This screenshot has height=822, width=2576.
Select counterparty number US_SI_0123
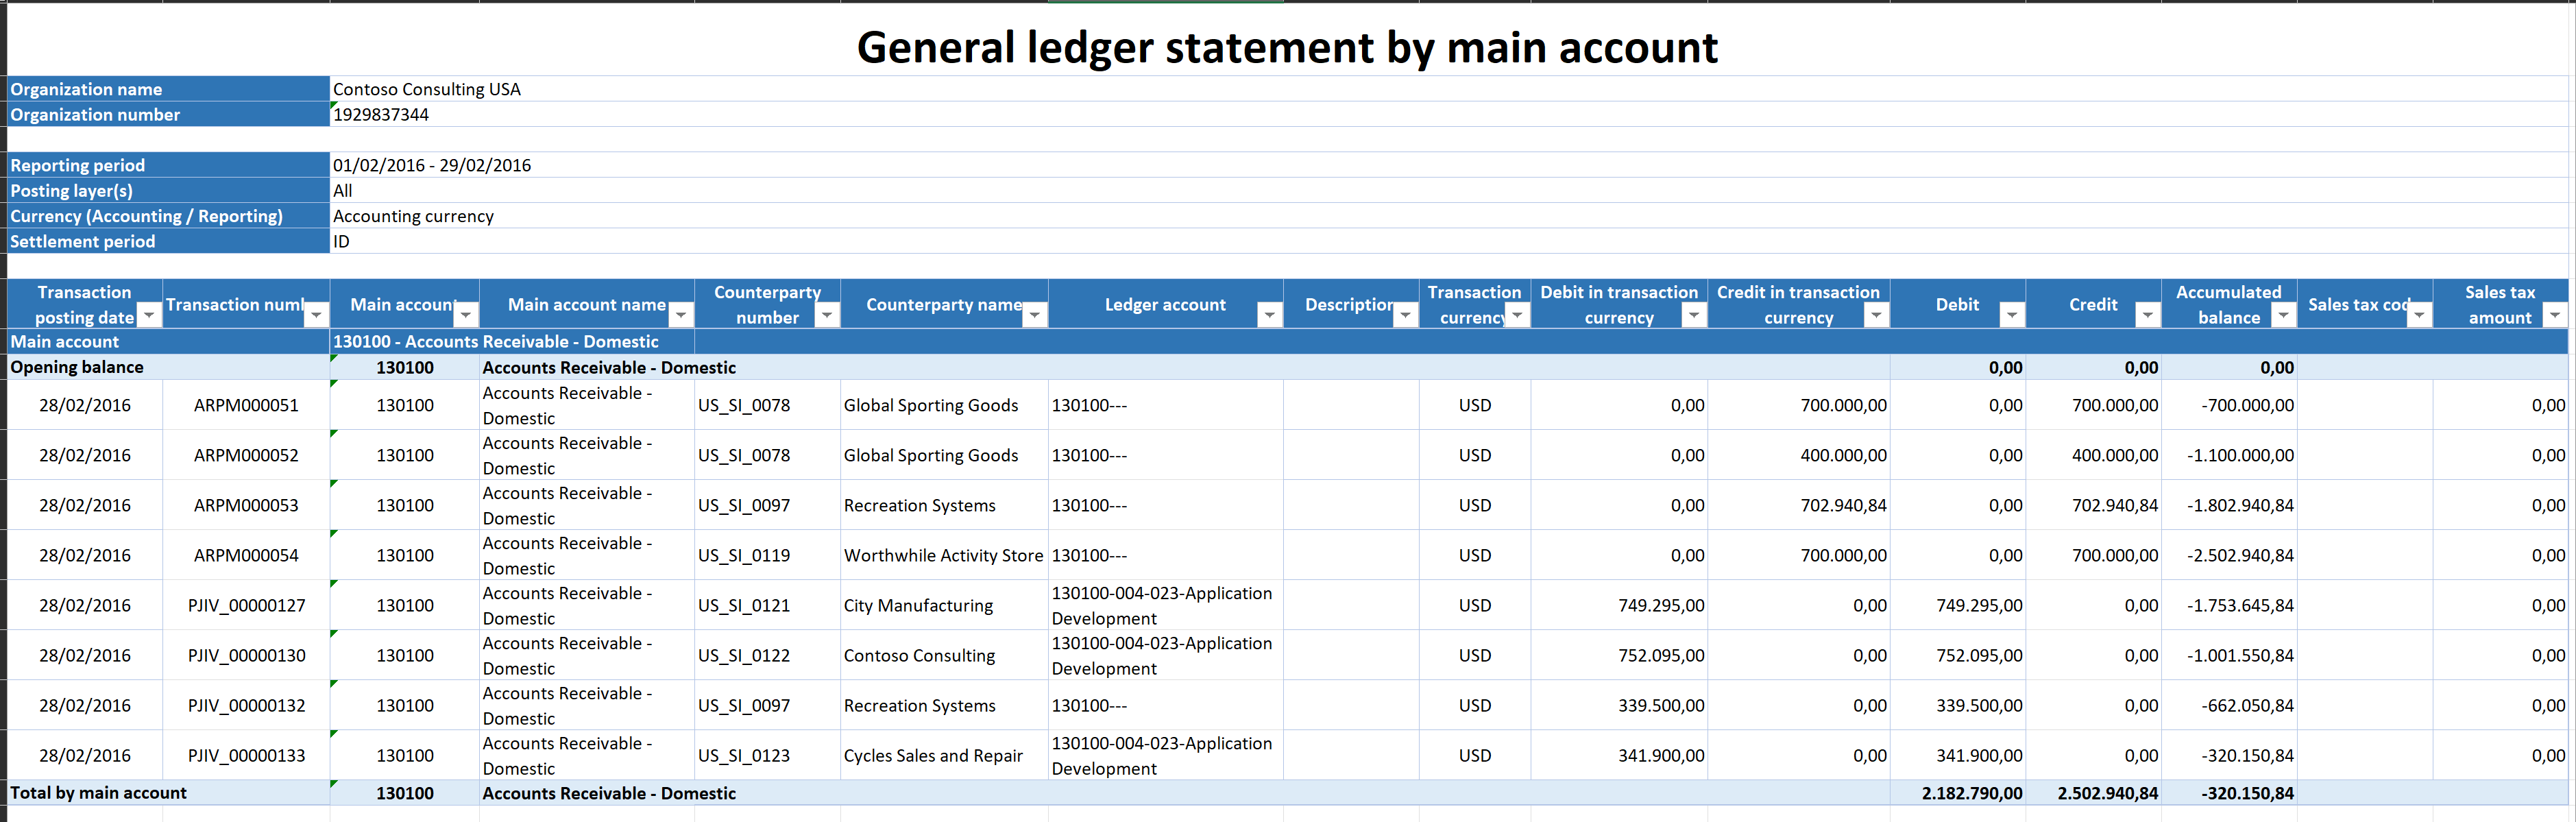click(767, 755)
